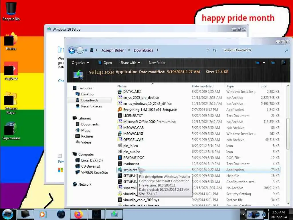Viewport: 293px width, 220px height.
Task: Select Libraries in the navigation pane
Action: pyautogui.click(x=84, y=118)
